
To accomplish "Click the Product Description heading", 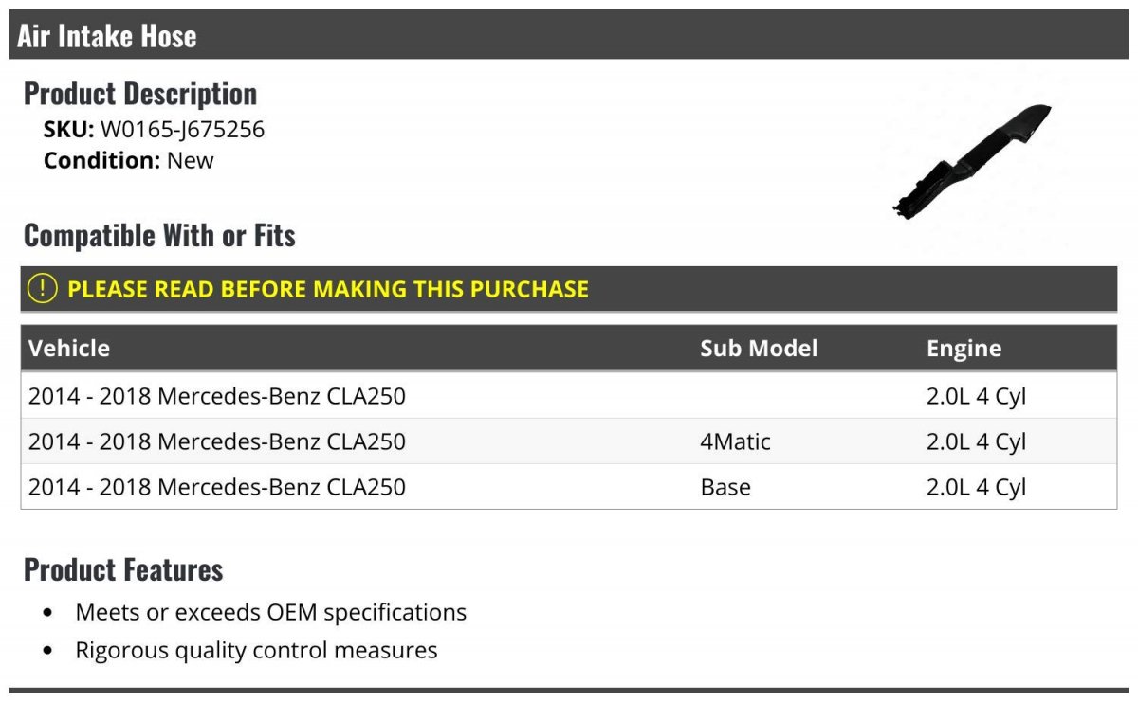I will (x=139, y=94).
